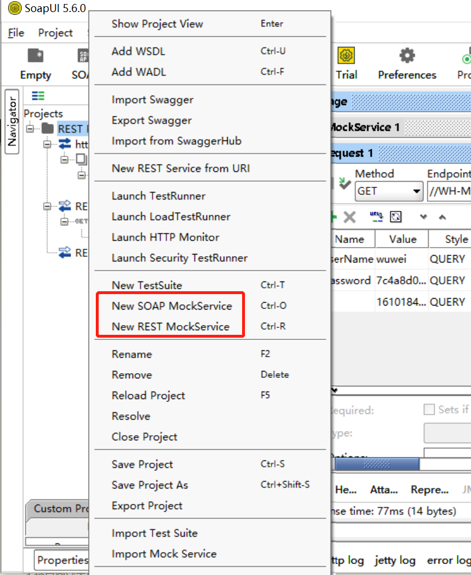Viewport: 471px width, 575px height.
Task: Open the Method GET dropdown
Action: click(388, 191)
